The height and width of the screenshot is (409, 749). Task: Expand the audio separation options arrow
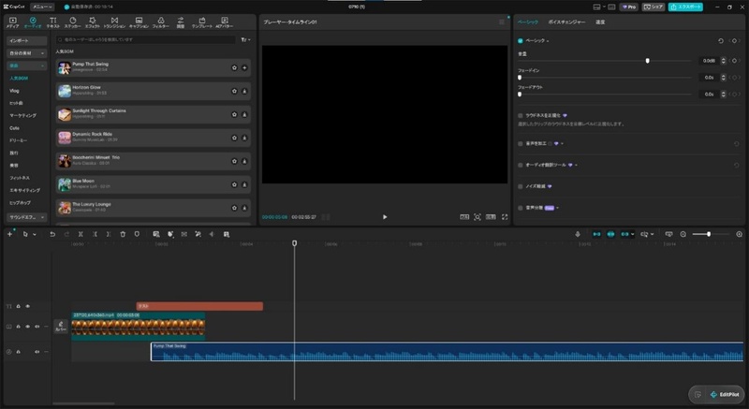[x=557, y=208]
